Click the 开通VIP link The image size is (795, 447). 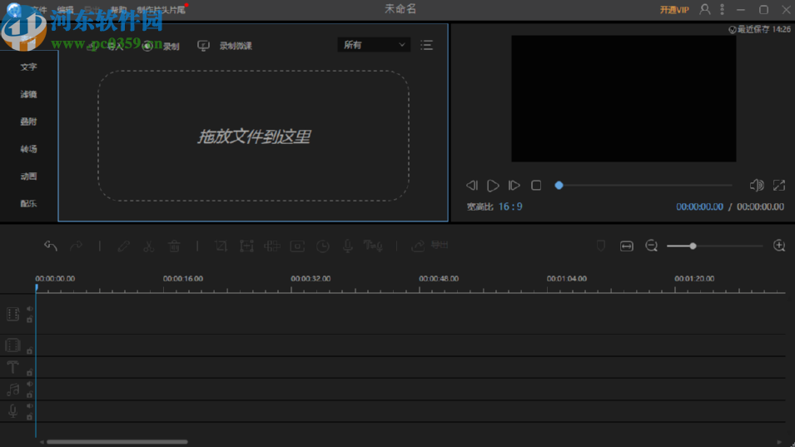pos(674,10)
